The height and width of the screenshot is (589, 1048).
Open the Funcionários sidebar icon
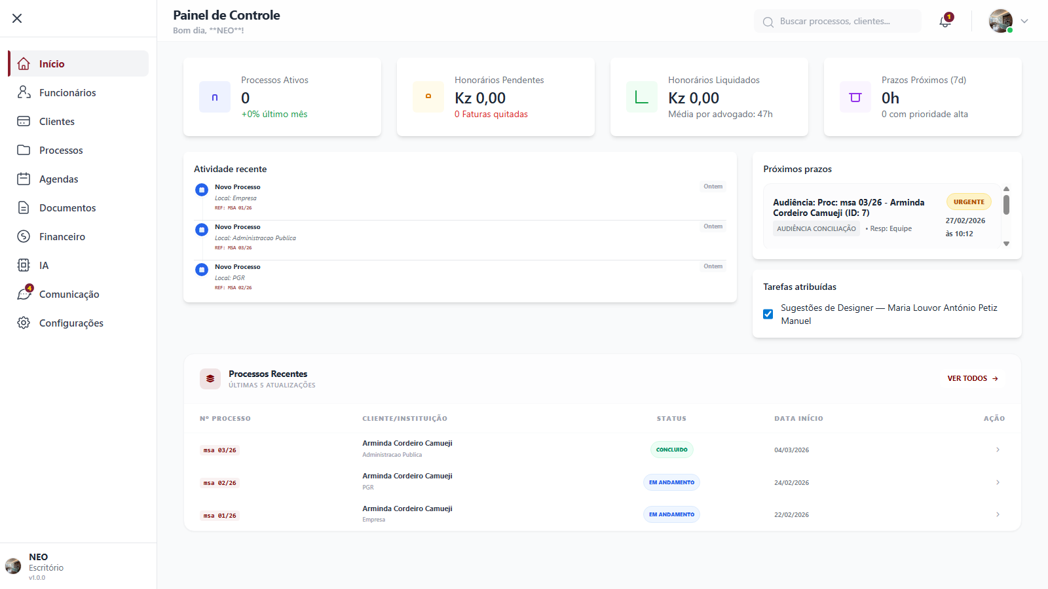pos(24,92)
